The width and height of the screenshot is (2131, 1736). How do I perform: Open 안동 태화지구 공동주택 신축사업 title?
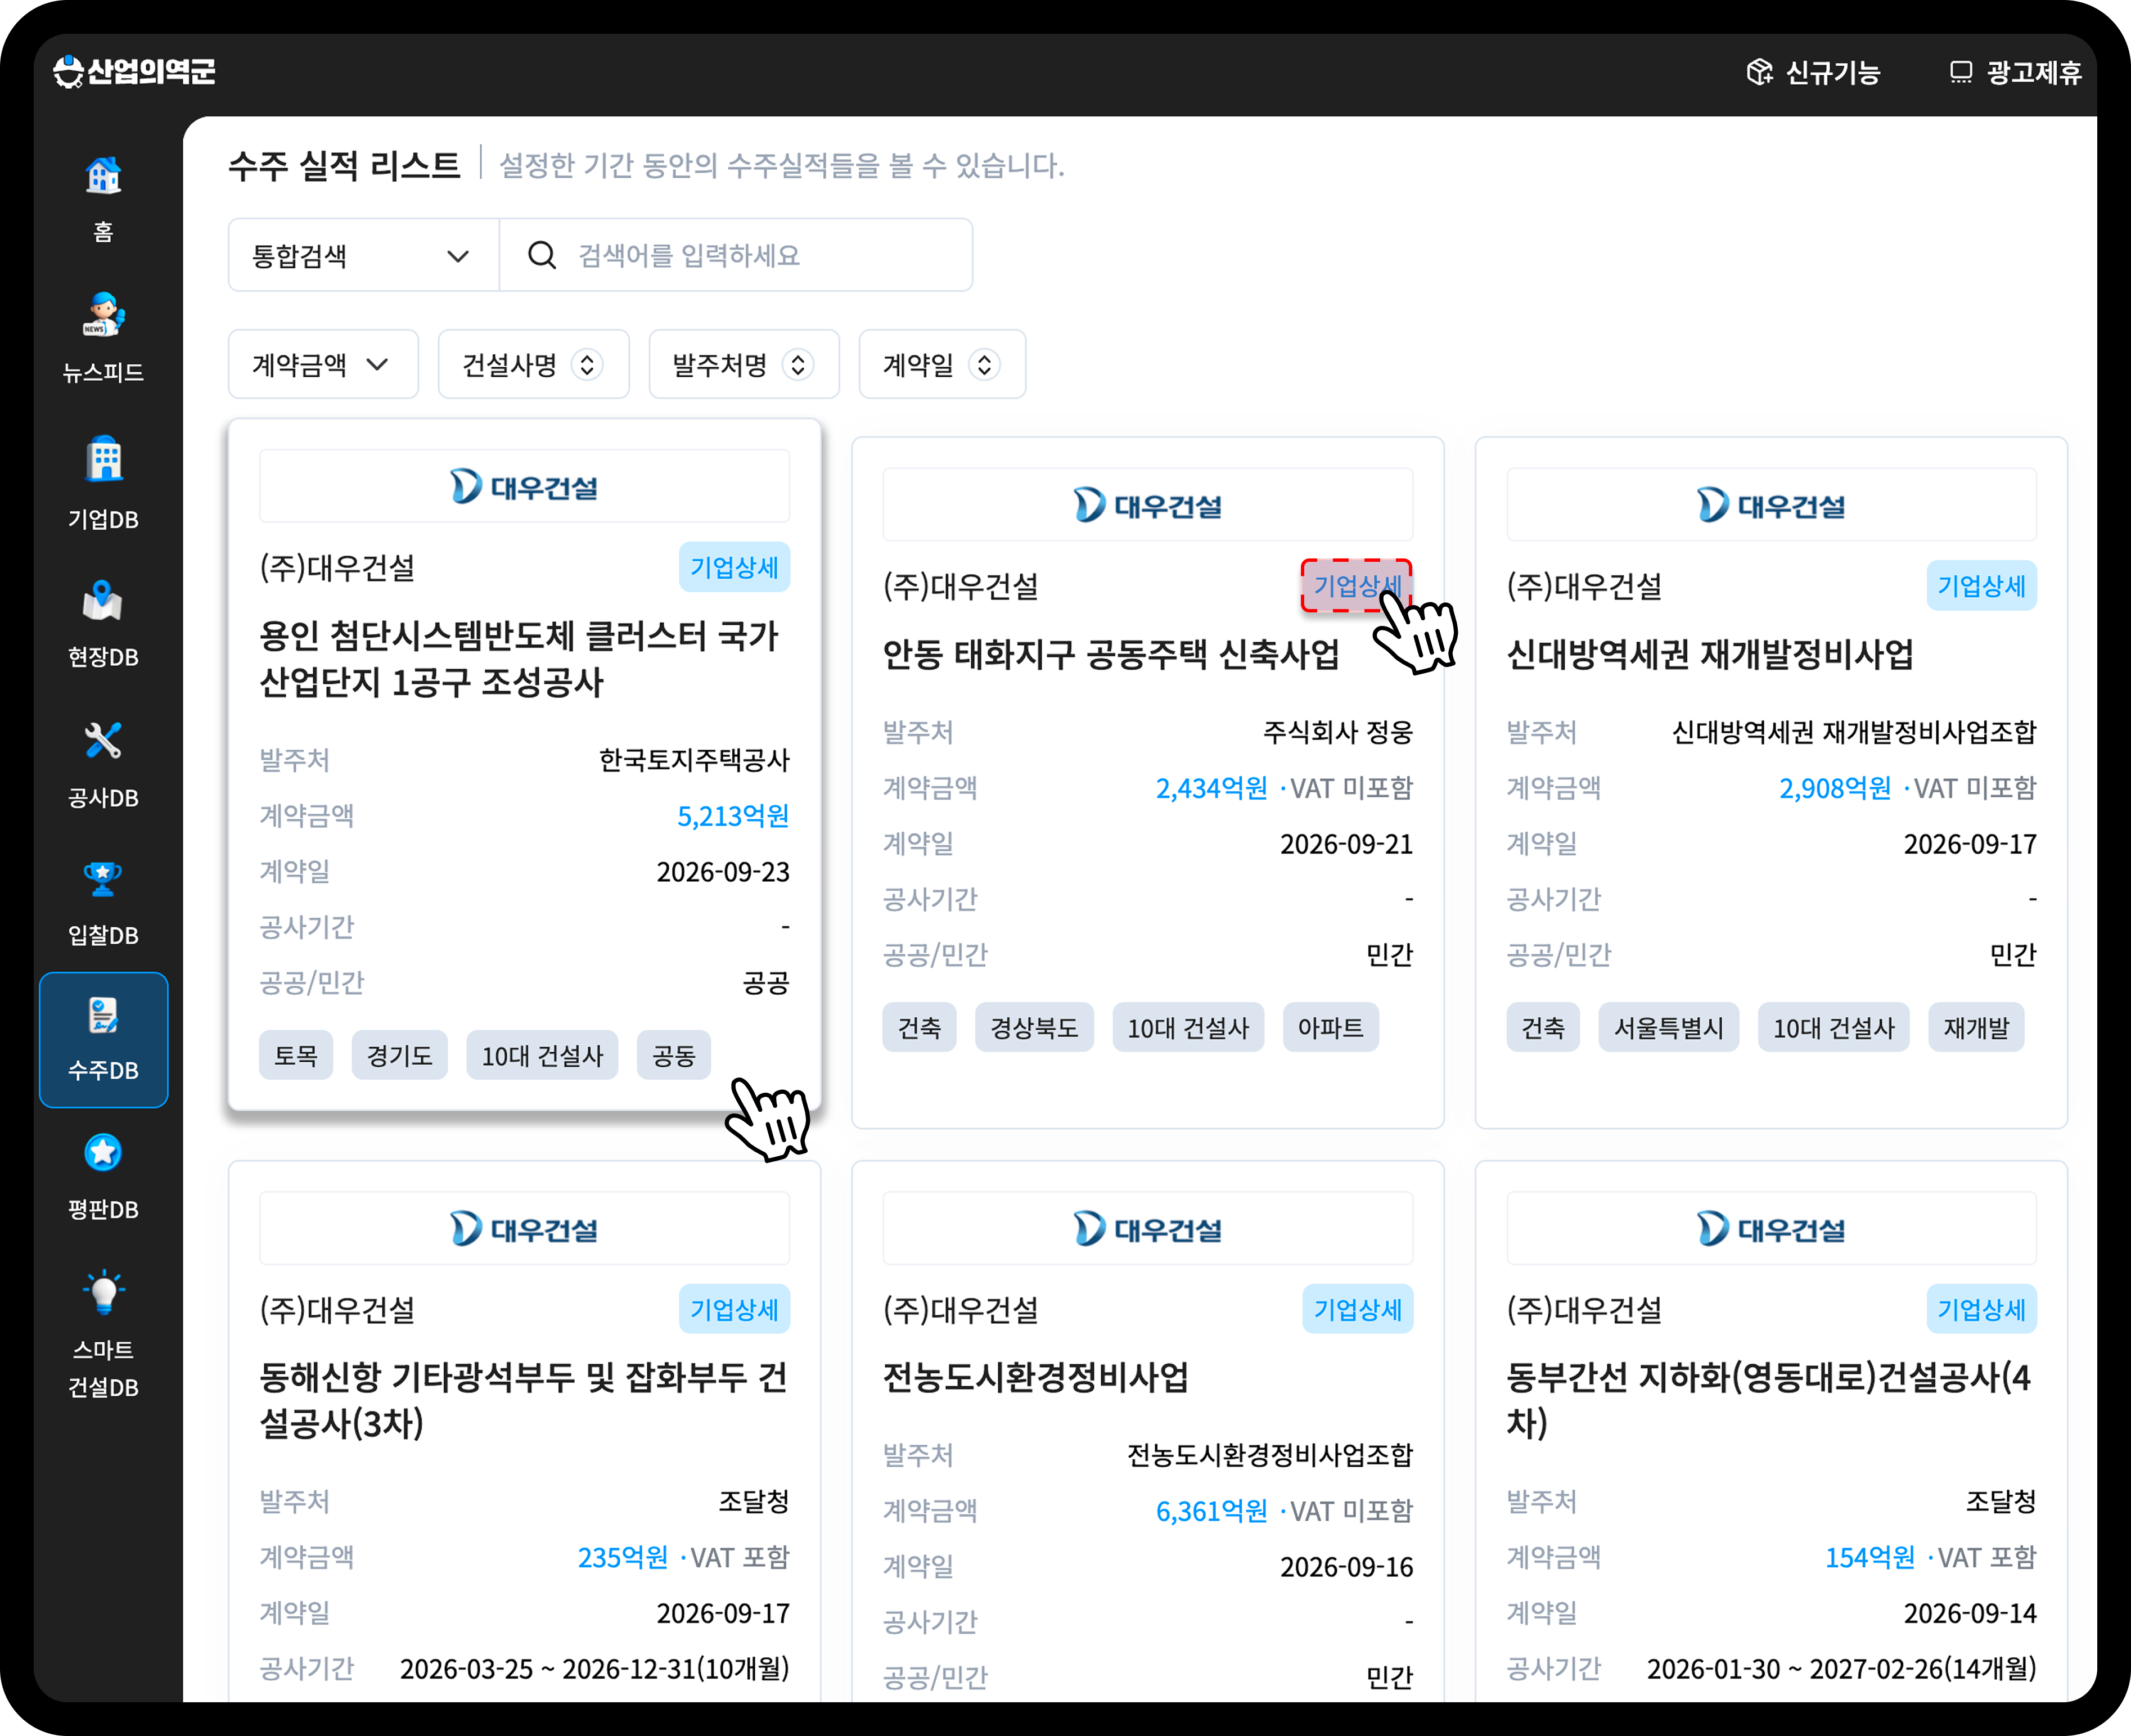point(1111,654)
